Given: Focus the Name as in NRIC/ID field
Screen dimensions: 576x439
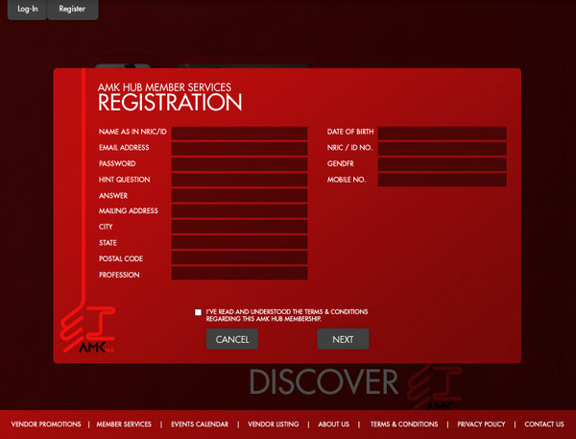Looking at the screenshot, I should 239,134.
